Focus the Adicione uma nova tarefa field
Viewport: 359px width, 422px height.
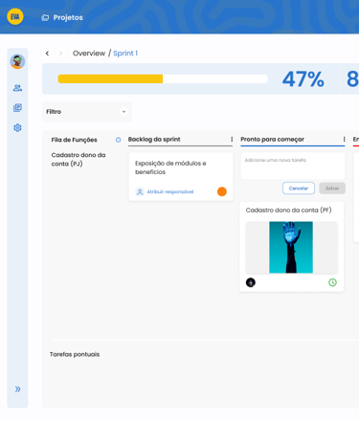coord(293,166)
